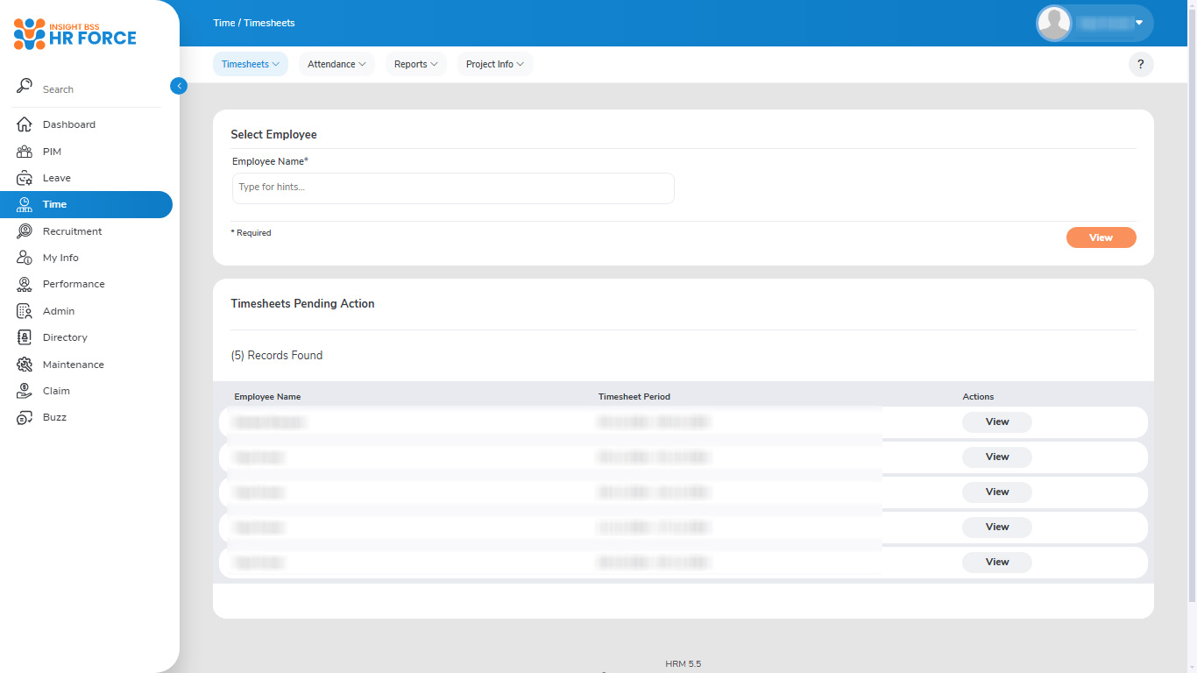This screenshot has width=1197, height=673.
Task: Open the Reports dropdown menu
Action: click(x=415, y=64)
